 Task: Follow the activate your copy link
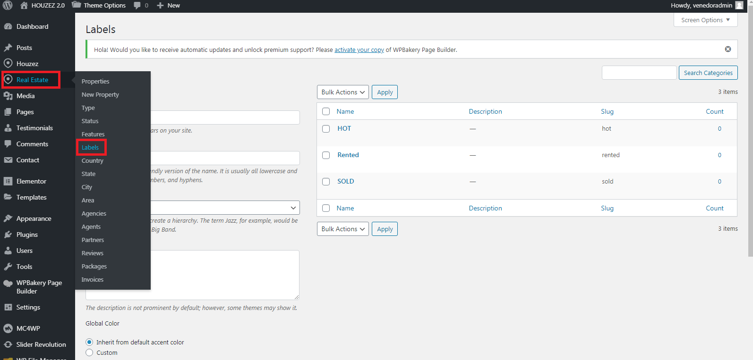coord(359,50)
